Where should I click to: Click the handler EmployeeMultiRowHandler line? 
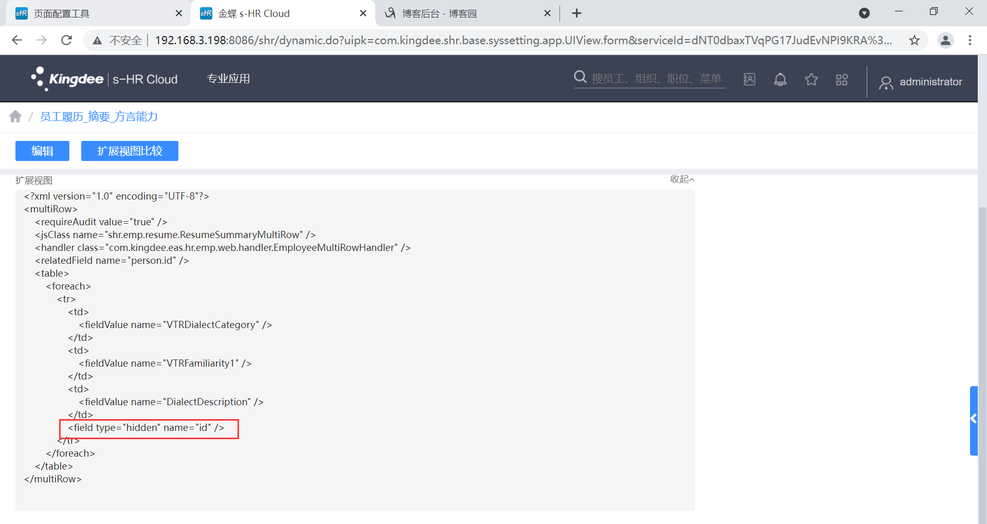pos(223,248)
